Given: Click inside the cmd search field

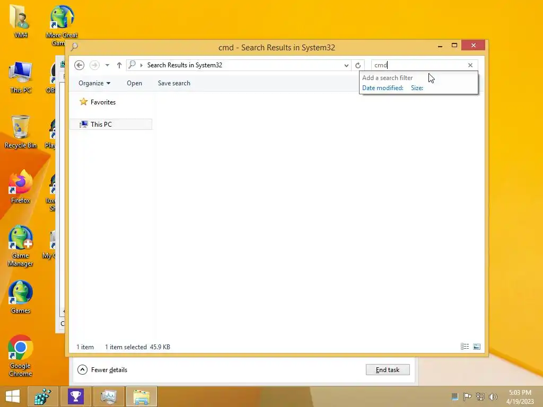Looking at the screenshot, I should (x=419, y=65).
